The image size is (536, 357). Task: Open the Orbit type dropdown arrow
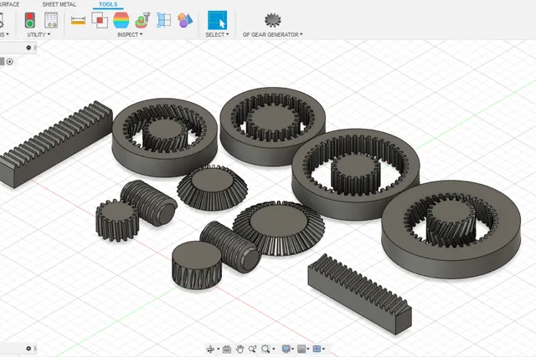coord(218,349)
